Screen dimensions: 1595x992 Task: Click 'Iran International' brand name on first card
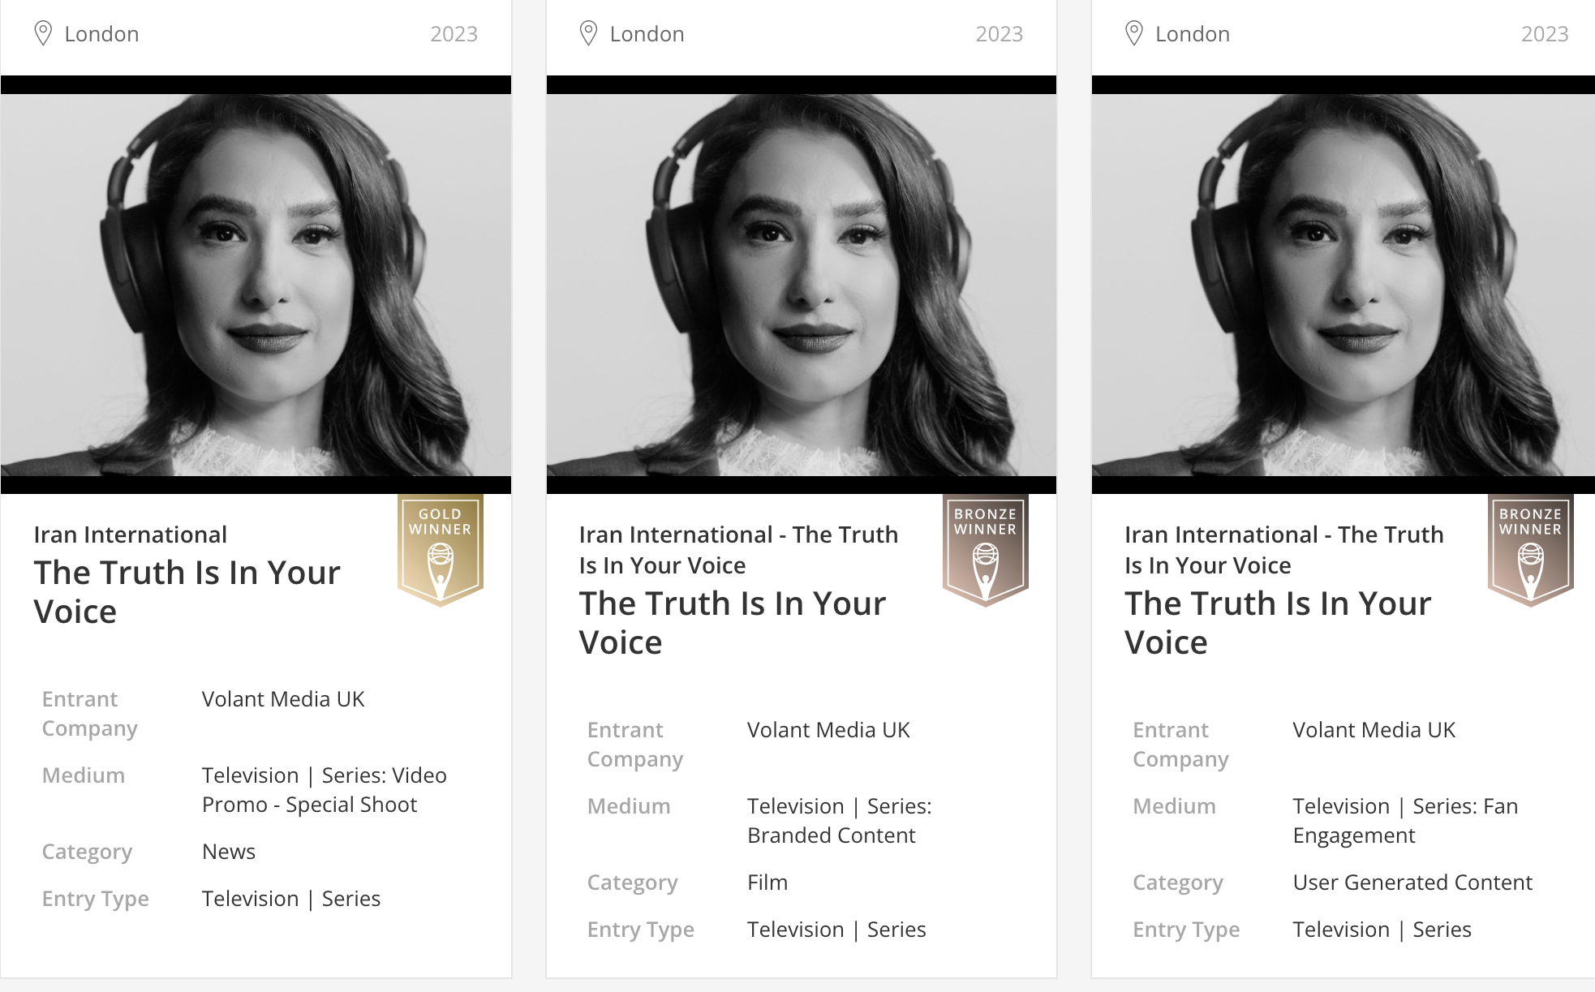130,535
